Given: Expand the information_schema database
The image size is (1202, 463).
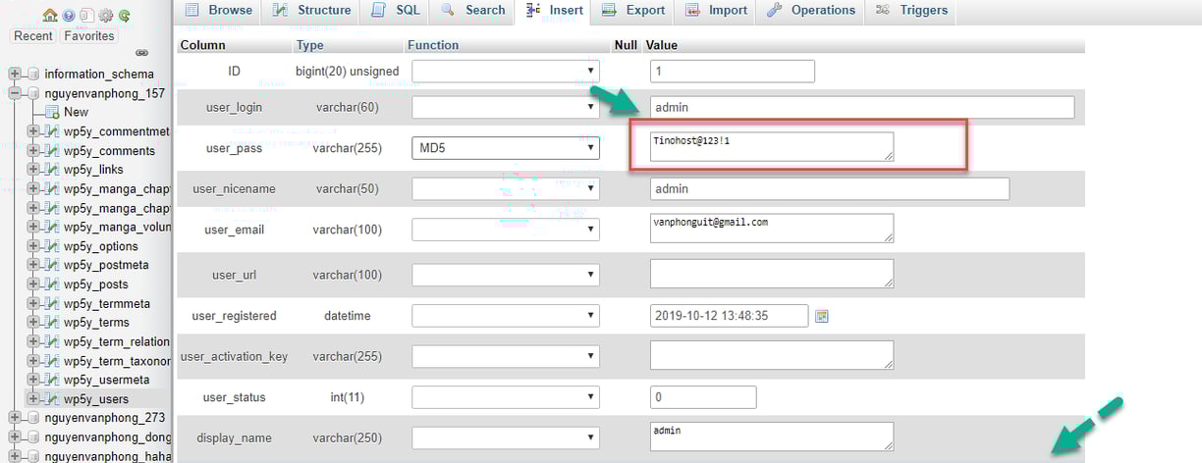Looking at the screenshot, I should click(15, 74).
